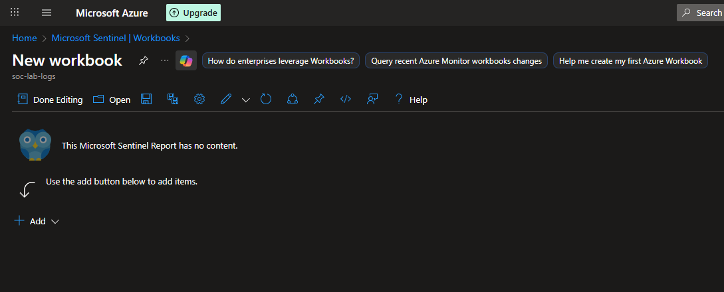The height and width of the screenshot is (292, 724).
Task: Click the pin icon in workbook toolbar
Action: coord(319,100)
